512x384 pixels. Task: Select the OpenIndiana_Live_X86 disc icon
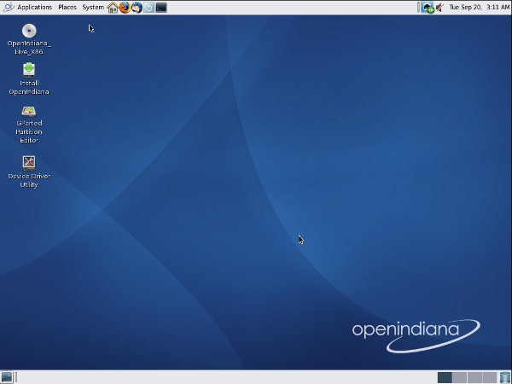pos(29,31)
